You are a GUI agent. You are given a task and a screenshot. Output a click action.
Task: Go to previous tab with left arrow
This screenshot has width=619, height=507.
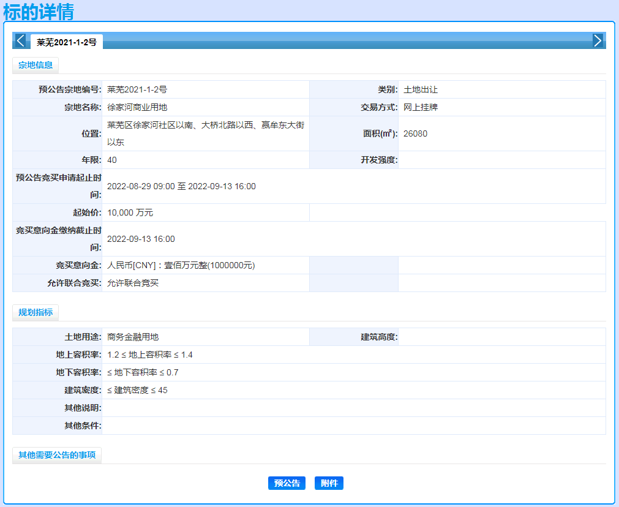point(21,40)
